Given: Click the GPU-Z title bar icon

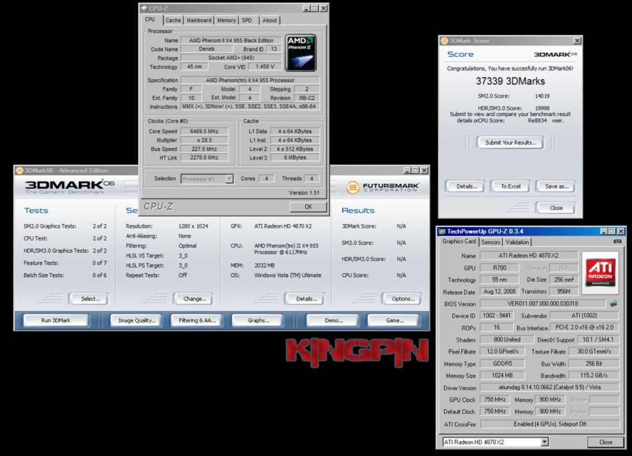Looking at the screenshot, I should tap(442, 231).
